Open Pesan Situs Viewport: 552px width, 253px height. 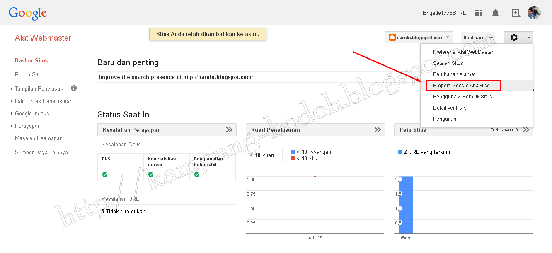[29, 74]
